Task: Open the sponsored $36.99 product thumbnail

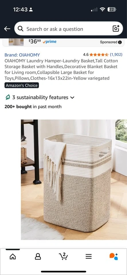Action: click(x=16, y=42)
